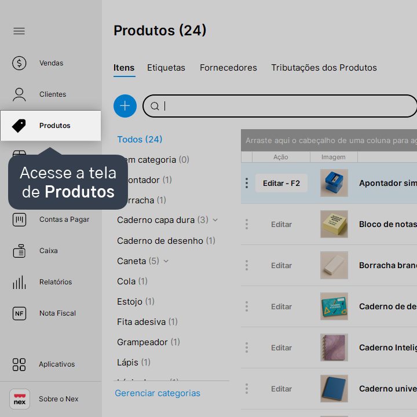Image resolution: width=417 pixels, height=417 pixels.
Task: Open Nota Fiscal in the sidebar
Action: pos(57,313)
